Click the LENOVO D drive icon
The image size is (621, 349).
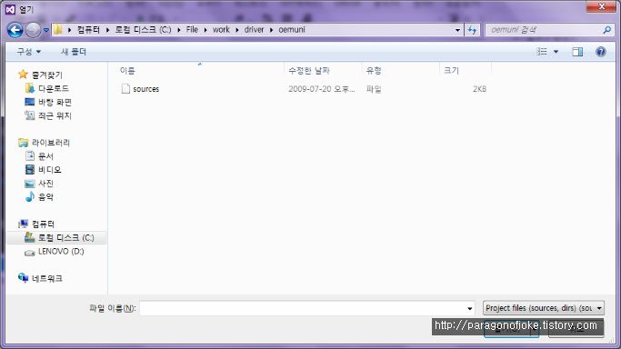(30, 253)
